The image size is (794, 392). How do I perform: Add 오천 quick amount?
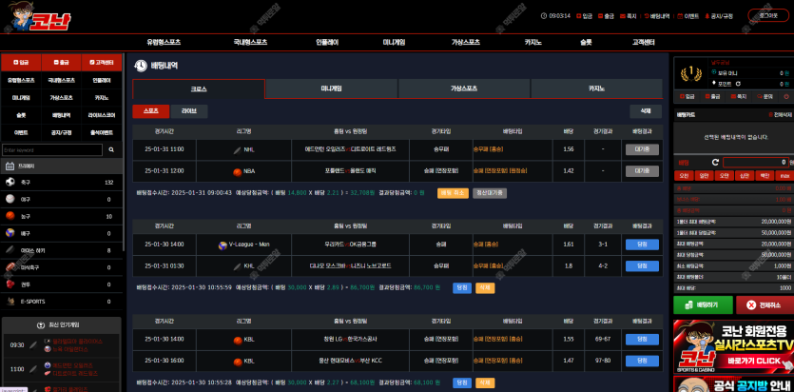(x=684, y=176)
